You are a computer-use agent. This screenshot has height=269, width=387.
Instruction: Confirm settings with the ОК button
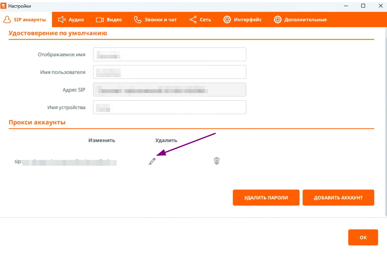point(363,238)
